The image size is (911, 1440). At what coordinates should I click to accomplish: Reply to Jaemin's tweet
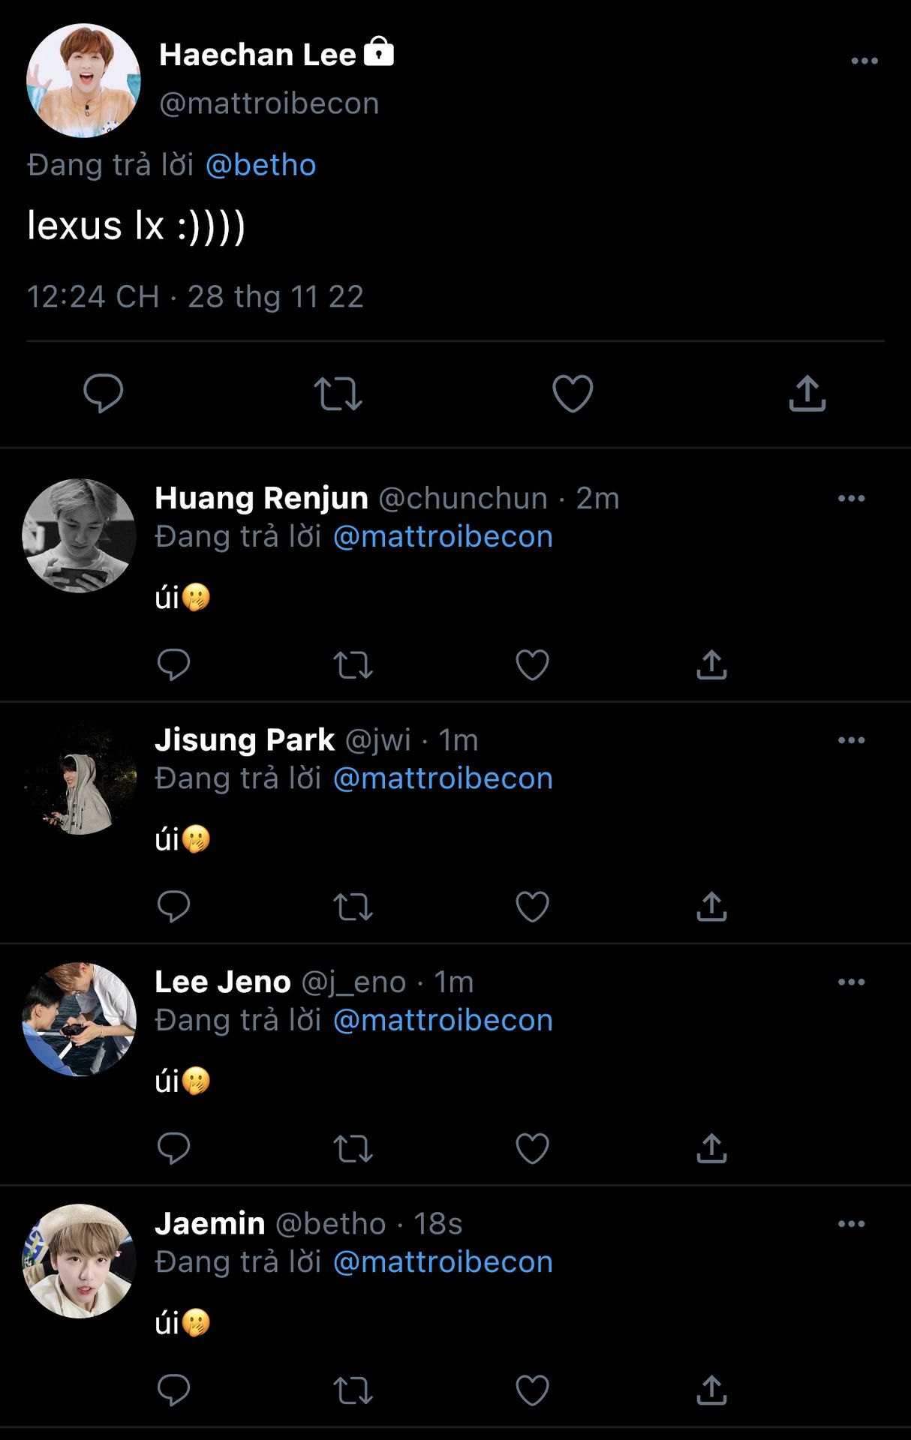click(173, 1390)
